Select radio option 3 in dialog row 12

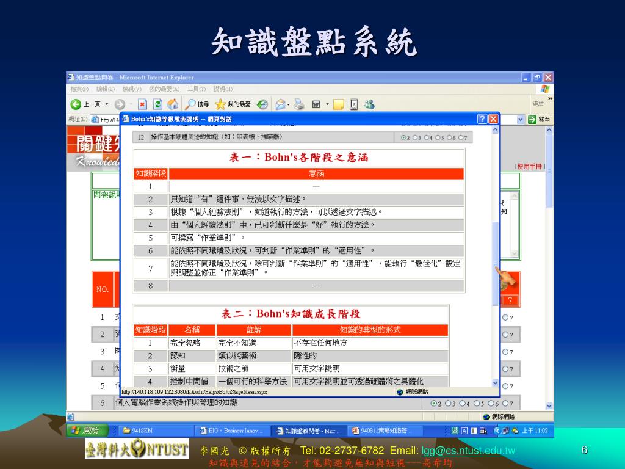coord(414,137)
